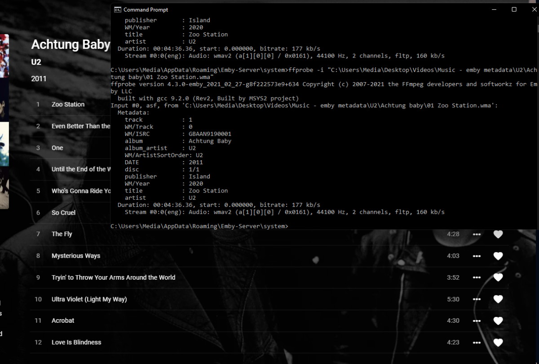Click the GBAAN9190001 ISRC value in Command Prompt

[210, 134]
